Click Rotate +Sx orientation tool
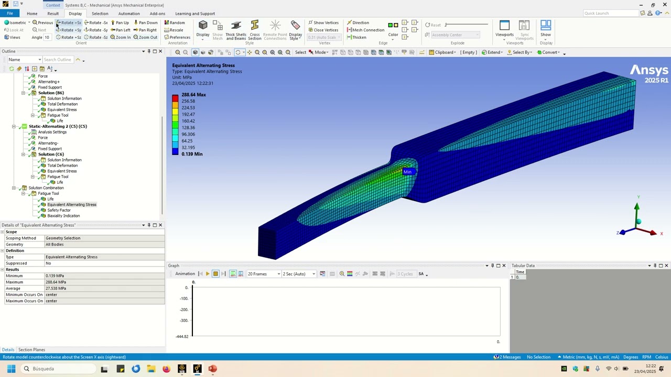This screenshot has height=377, width=671. tap(69, 23)
